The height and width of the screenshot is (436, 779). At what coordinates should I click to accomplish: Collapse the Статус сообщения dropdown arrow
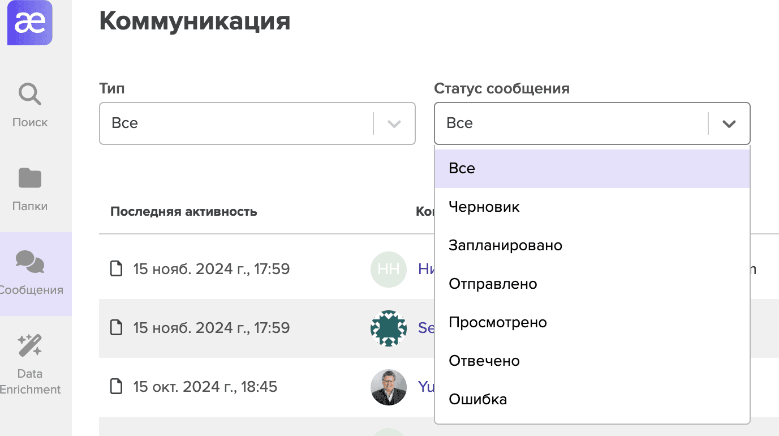pos(729,123)
